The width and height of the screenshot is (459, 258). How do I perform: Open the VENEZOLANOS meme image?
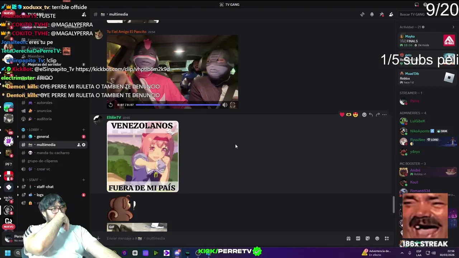pos(143,156)
